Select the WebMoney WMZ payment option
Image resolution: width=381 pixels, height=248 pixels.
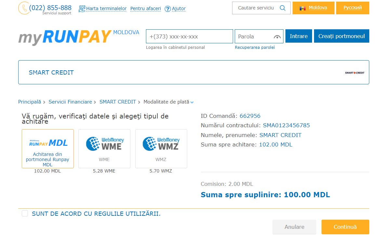161,149
